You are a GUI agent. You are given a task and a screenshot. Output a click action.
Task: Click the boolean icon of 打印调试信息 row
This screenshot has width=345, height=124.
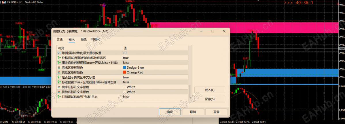(x=59, y=96)
